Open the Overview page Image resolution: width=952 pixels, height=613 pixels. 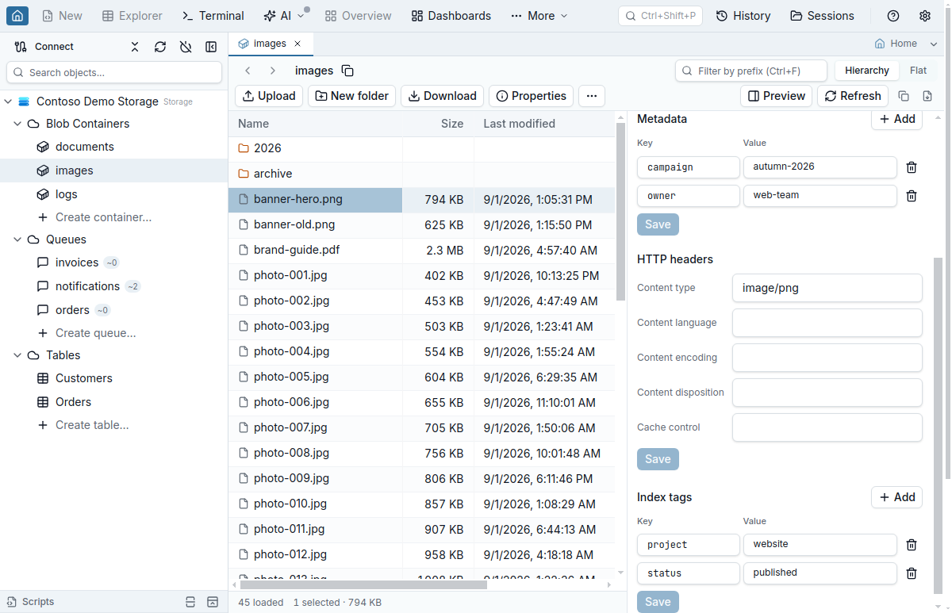[x=358, y=16]
